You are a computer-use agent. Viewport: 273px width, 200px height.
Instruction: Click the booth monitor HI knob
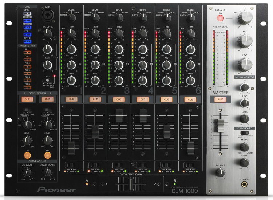[x=245, y=88]
